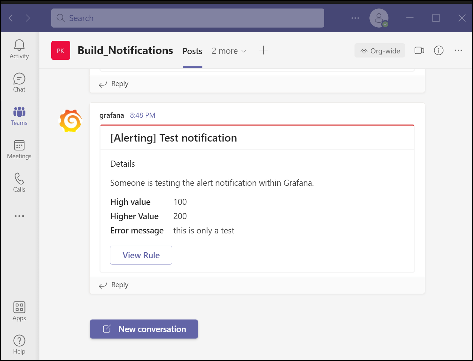Expand the 2 more tabs dropdown
The image size is (473, 361).
[229, 51]
